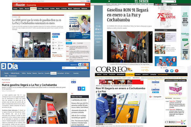Click the ANH tag in La Razón Etiquetas
The width and height of the screenshot is (191, 127).
[53, 55]
